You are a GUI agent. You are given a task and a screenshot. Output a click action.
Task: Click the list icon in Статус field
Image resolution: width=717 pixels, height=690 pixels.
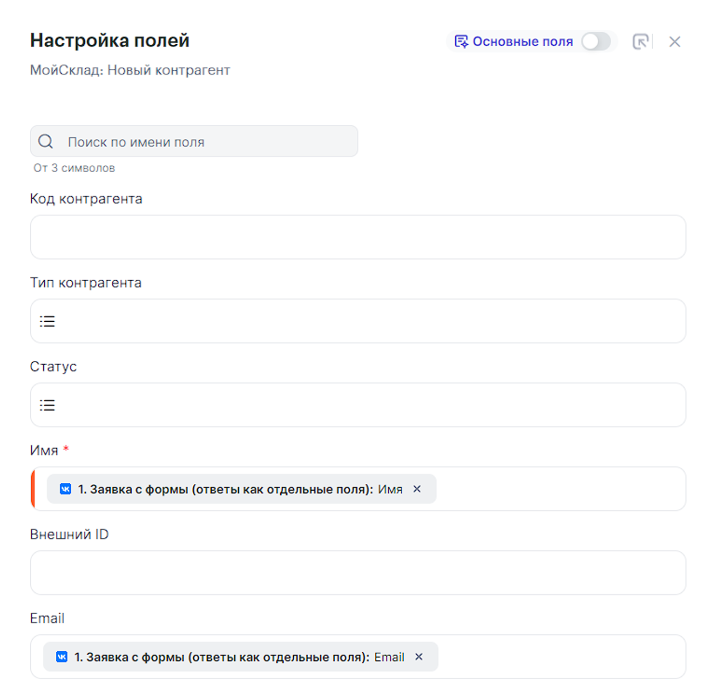click(47, 405)
